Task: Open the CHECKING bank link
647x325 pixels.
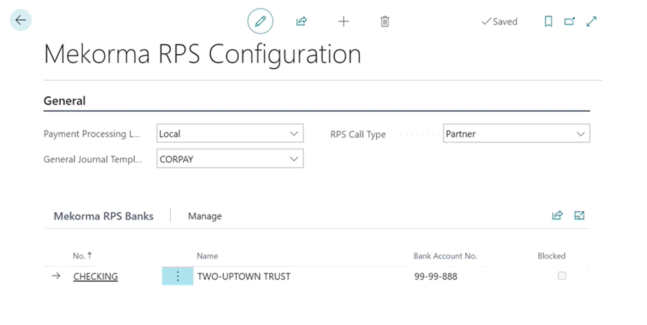Action: (x=95, y=277)
